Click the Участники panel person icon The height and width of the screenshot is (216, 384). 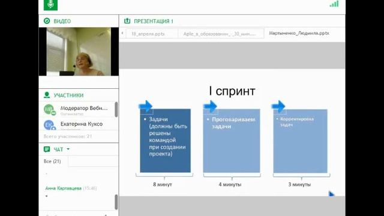pyautogui.click(x=47, y=95)
